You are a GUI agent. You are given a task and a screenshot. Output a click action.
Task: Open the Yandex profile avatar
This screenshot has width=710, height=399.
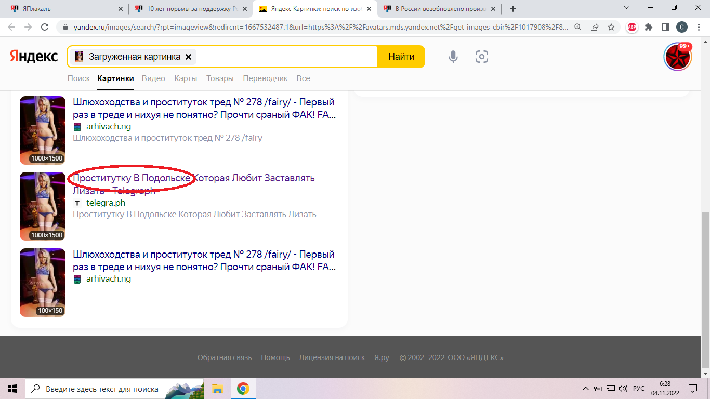tap(678, 57)
